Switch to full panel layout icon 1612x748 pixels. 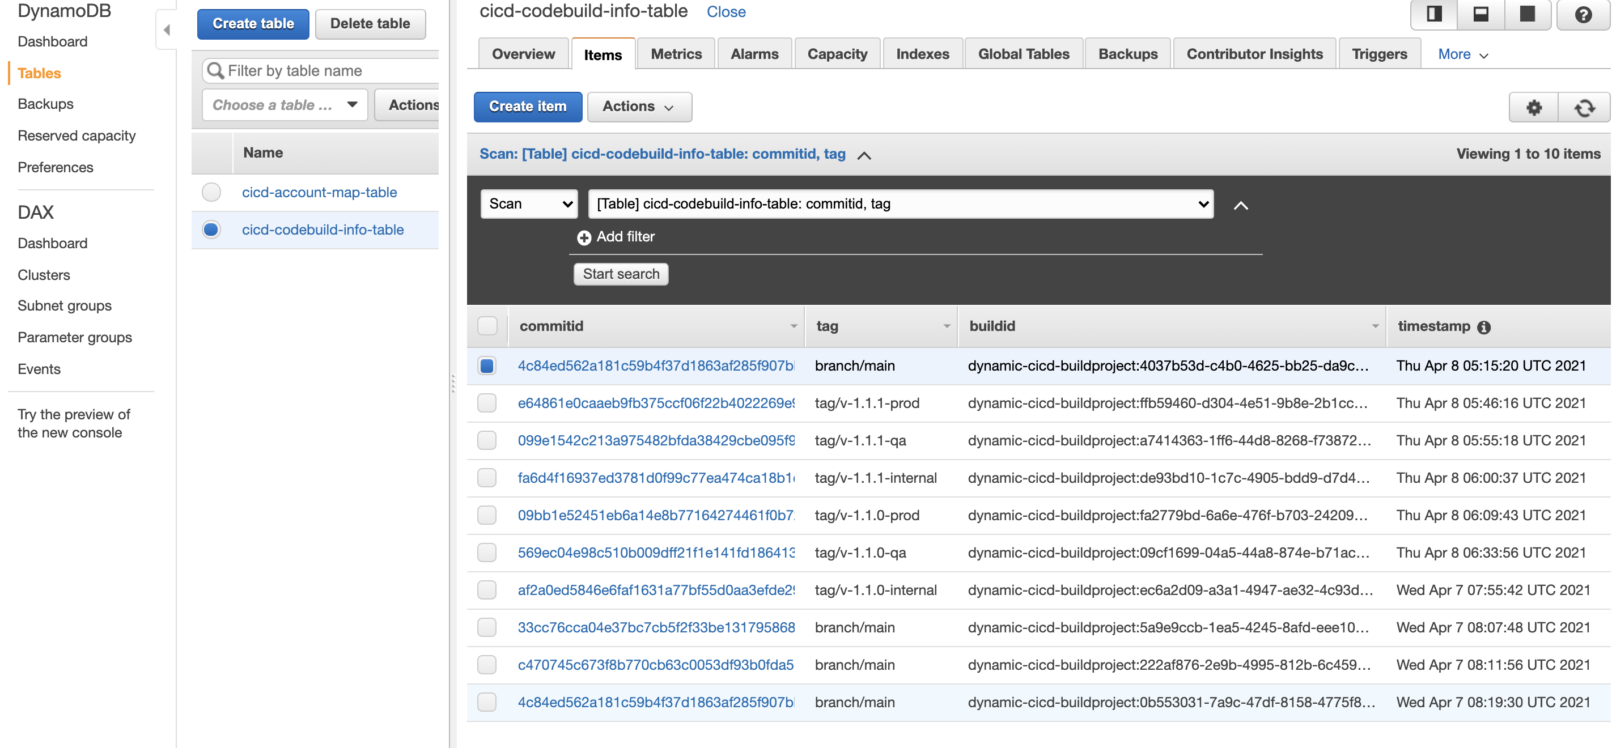1528,14
